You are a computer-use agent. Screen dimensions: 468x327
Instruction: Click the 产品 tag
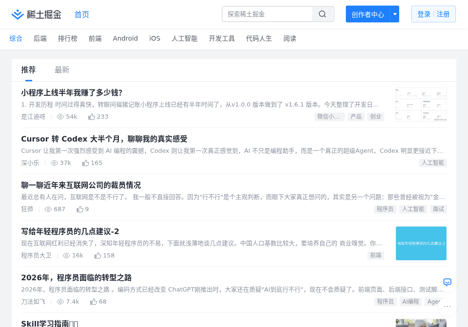(356, 117)
